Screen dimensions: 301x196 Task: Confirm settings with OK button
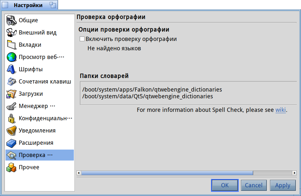click(225, 185)
